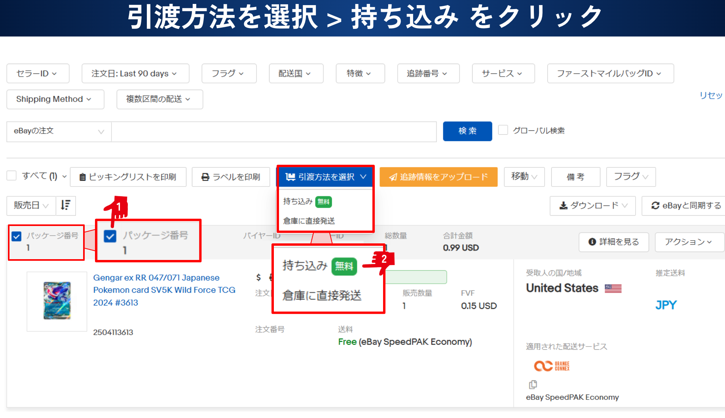The width and height of the screenshot is (725, 418).
Task: Select 持ち込み 無料 from the dropdown menu
Action: [x=307, y=201]
